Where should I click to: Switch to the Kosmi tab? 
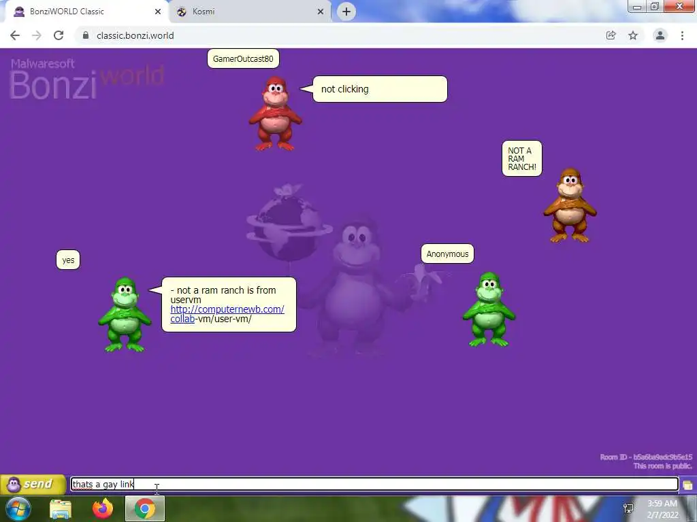(249, 12)
